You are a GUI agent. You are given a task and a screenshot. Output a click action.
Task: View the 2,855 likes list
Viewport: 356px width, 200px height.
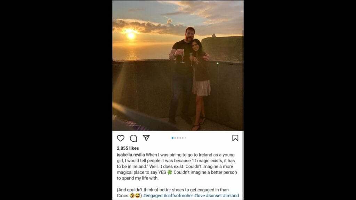(128, 148)
